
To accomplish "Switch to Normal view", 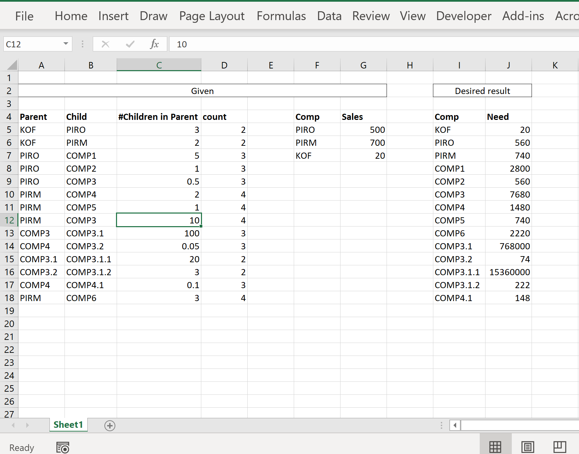I will point(495,447).
